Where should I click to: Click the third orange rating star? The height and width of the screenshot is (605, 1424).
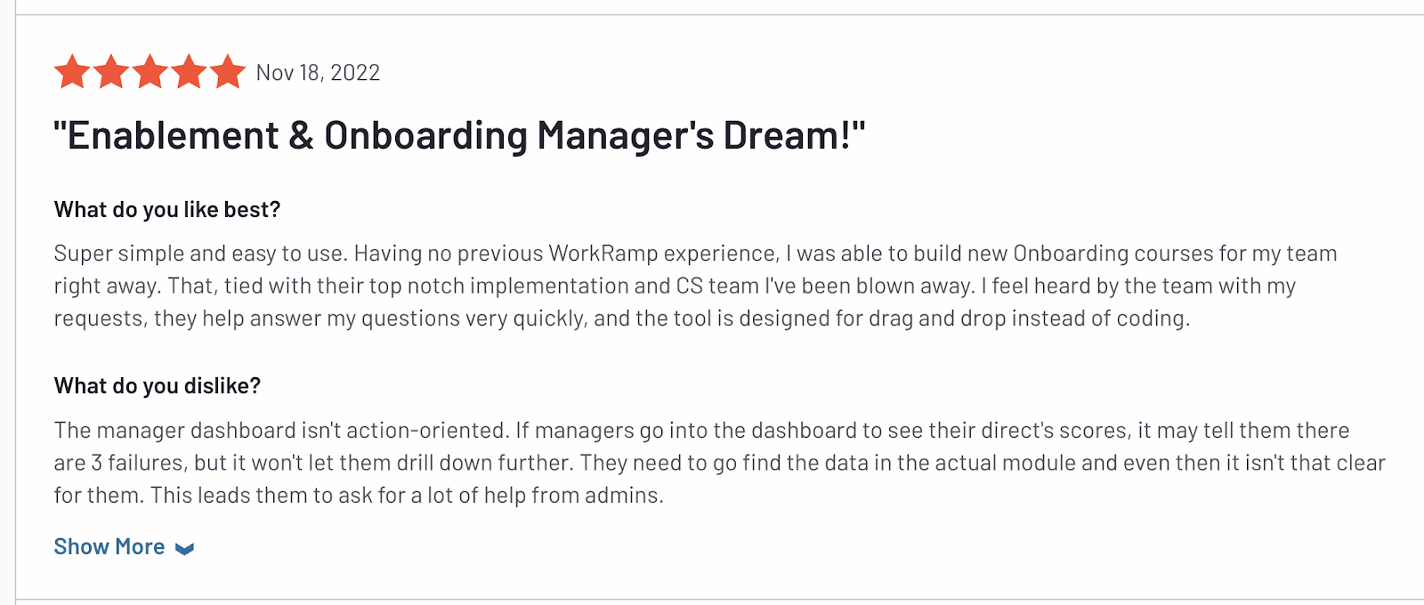[150, 72]
